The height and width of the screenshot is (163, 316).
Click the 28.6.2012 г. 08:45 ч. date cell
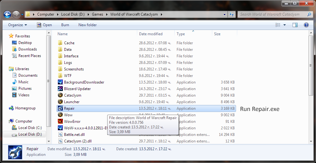tap(155, 50)
